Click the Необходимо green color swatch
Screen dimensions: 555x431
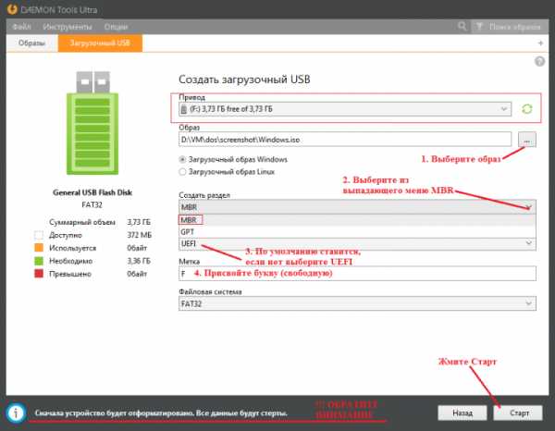(39, 261)
